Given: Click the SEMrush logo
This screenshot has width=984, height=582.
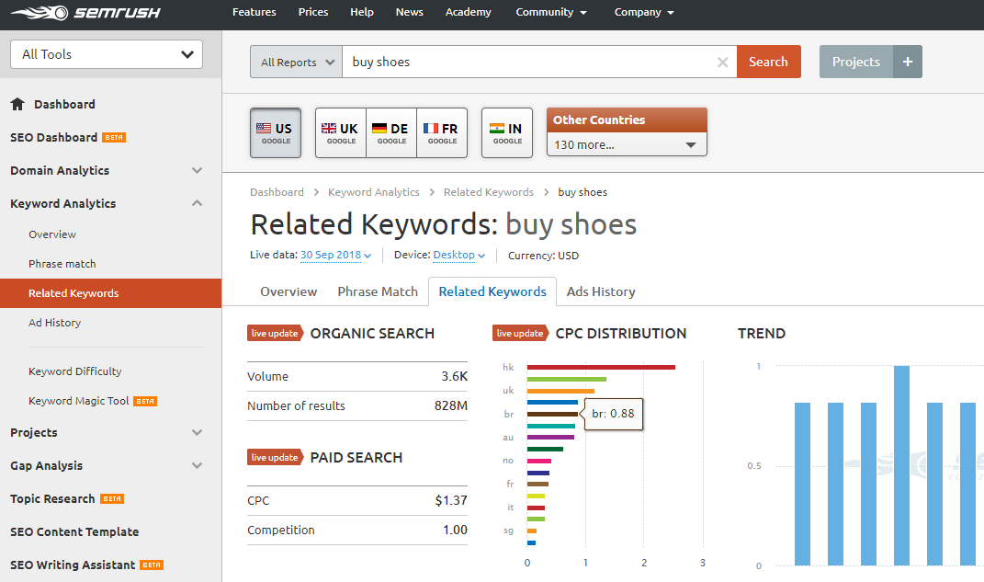Looking at the screenshot, I should (x=85, y=13).
